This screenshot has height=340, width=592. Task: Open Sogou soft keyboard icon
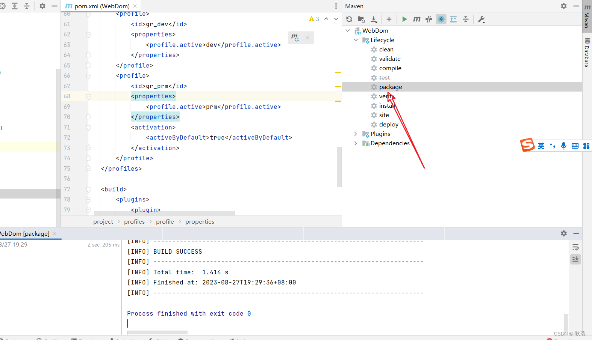[x=575, y=146]
